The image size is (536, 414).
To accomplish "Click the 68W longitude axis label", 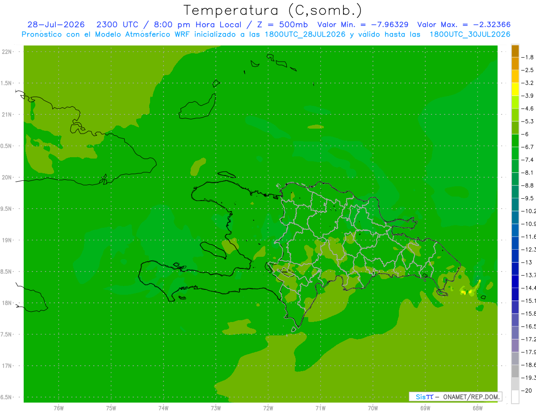I will tap(477, 408).
